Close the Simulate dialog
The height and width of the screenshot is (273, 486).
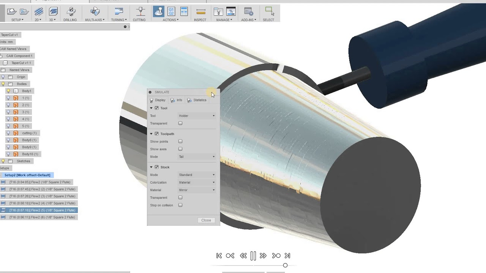206,220
